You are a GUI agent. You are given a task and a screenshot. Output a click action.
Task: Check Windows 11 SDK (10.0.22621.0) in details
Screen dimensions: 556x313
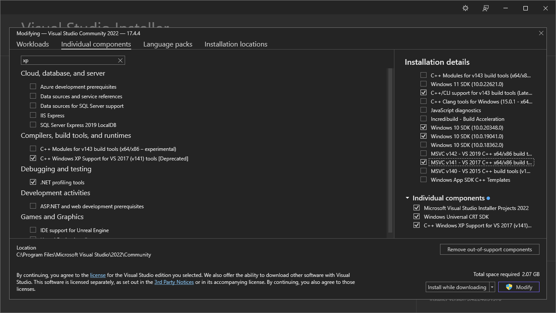coord(424,84)
